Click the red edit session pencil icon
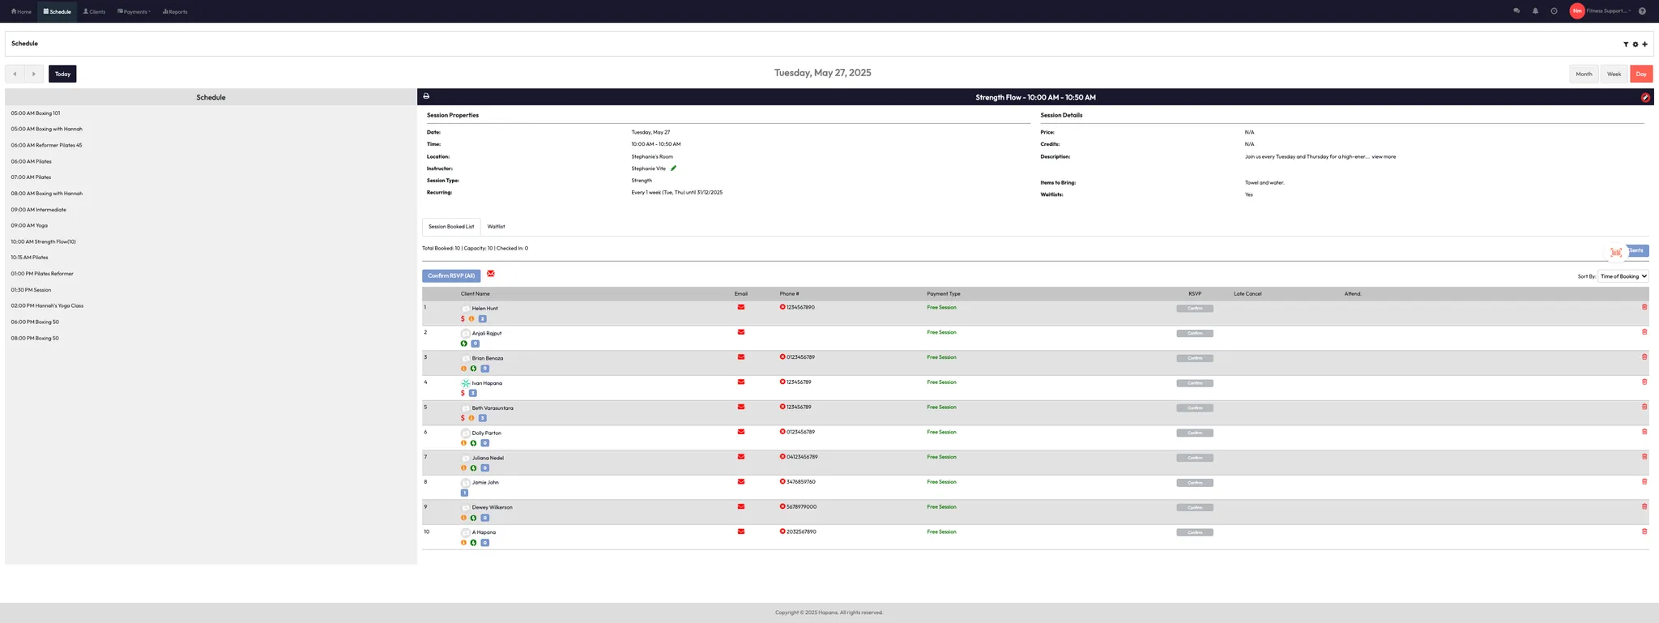1659x623 pixels. [1644, 97]
